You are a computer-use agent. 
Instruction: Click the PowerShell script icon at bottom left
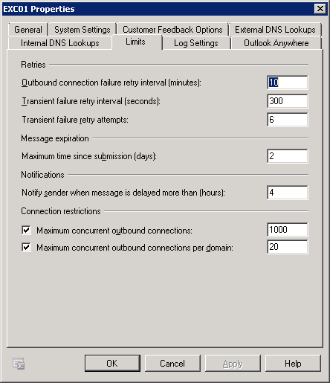click(19, 364)
